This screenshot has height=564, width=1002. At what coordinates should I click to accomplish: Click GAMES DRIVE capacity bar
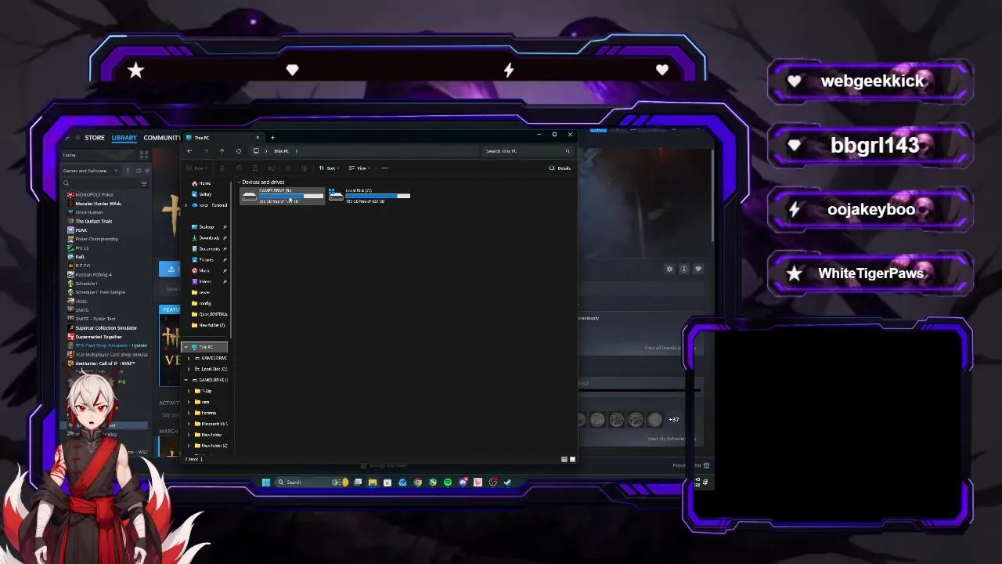[290, 196]
